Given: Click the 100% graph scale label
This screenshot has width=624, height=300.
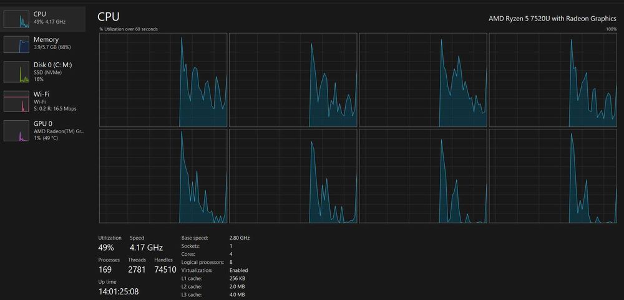Looking at the screenshot, I should coord(612,29).
